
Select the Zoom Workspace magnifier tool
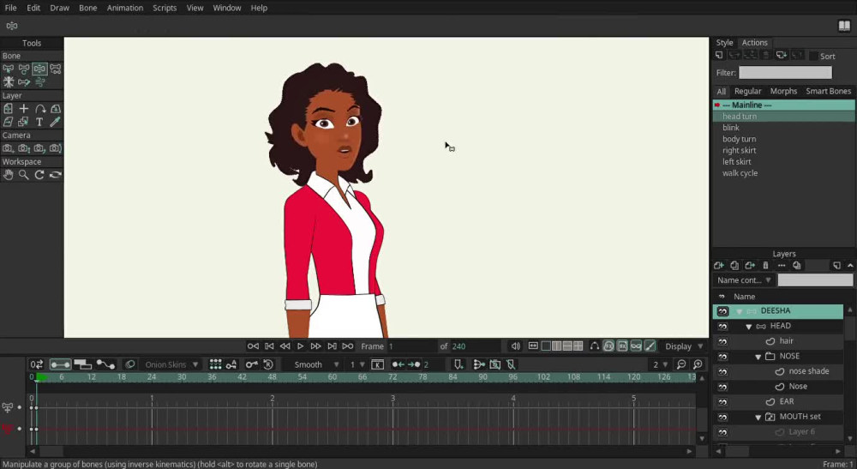(x=23, y=175)
